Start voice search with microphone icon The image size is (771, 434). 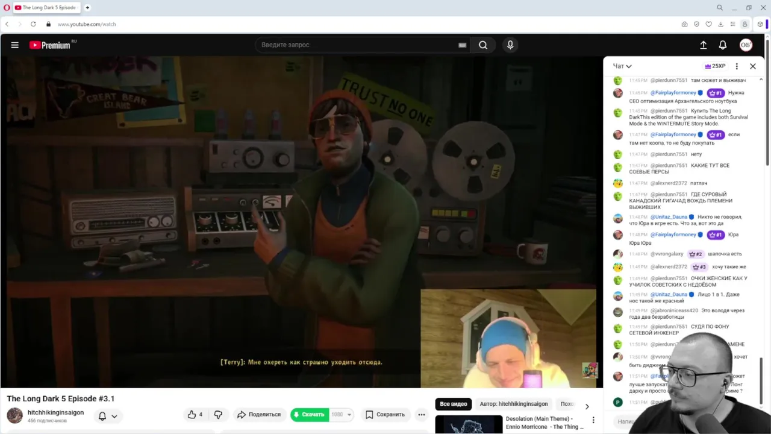tap(510, 45)
